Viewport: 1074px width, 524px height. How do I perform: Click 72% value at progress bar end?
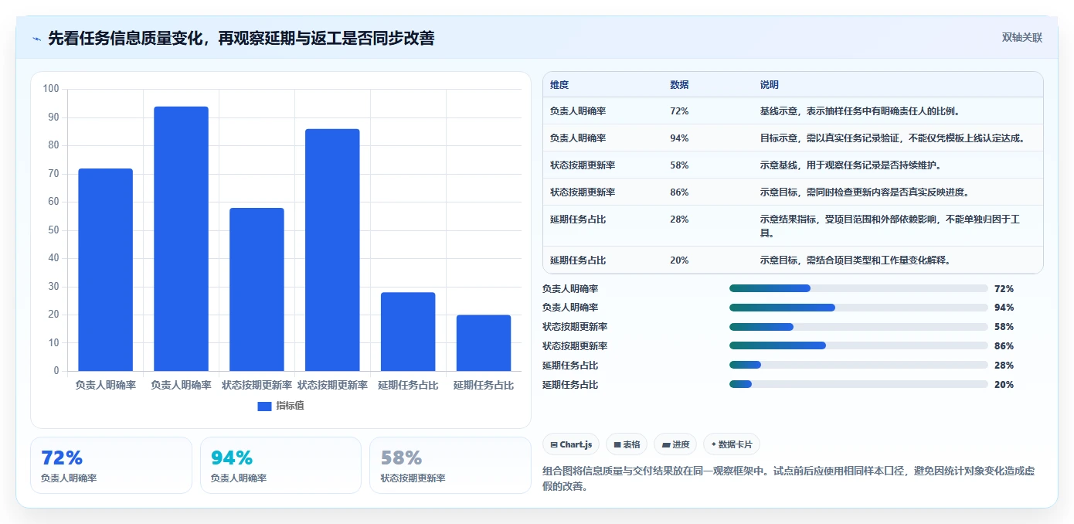pos(1004,289)
